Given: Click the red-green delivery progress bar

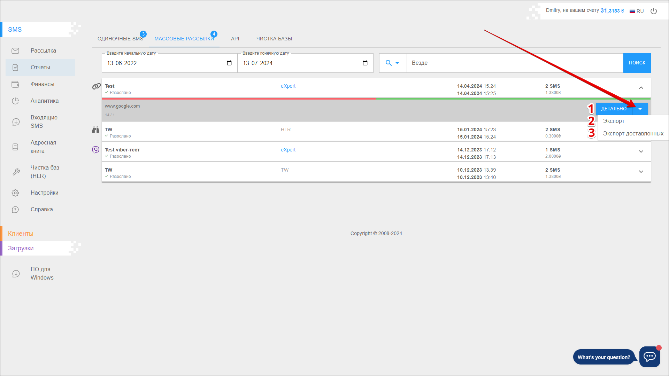Looking at the screenshot, I should click(x=376, y=99).
